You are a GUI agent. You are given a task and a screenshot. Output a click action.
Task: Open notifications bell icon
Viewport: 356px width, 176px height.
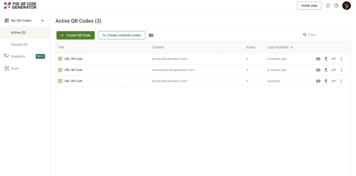point(328,6)
